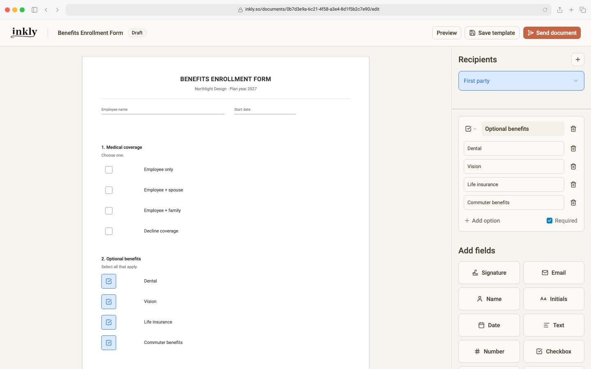Add an Email field

pos(554,273)
